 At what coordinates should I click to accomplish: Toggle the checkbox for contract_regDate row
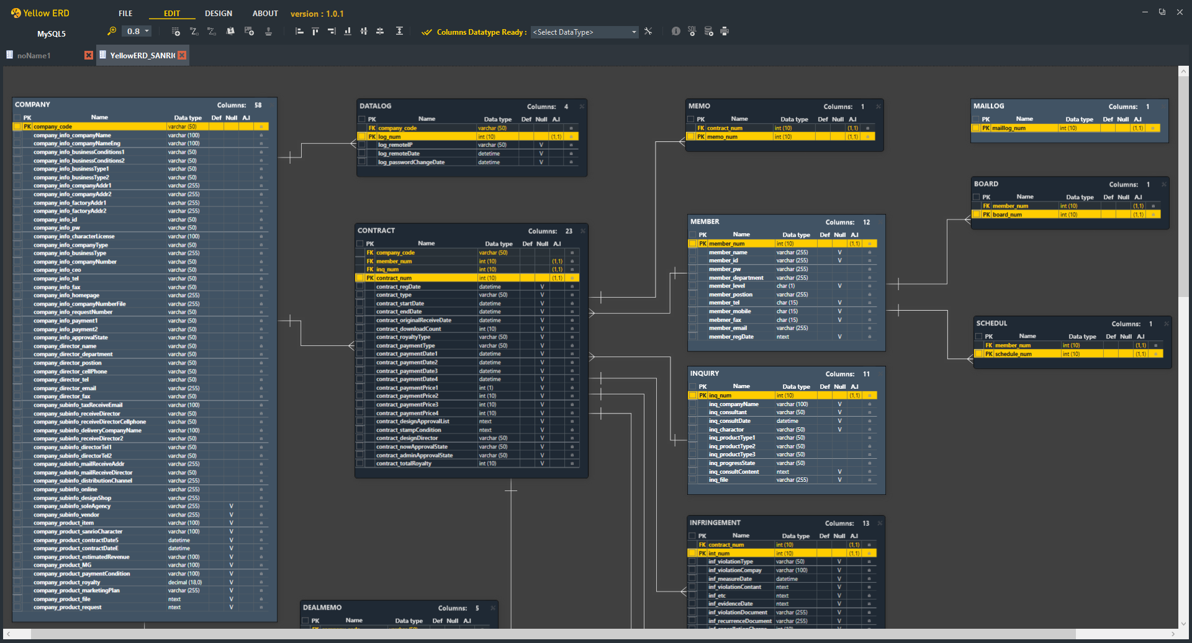pyautogui.click(x=360, y=286)
